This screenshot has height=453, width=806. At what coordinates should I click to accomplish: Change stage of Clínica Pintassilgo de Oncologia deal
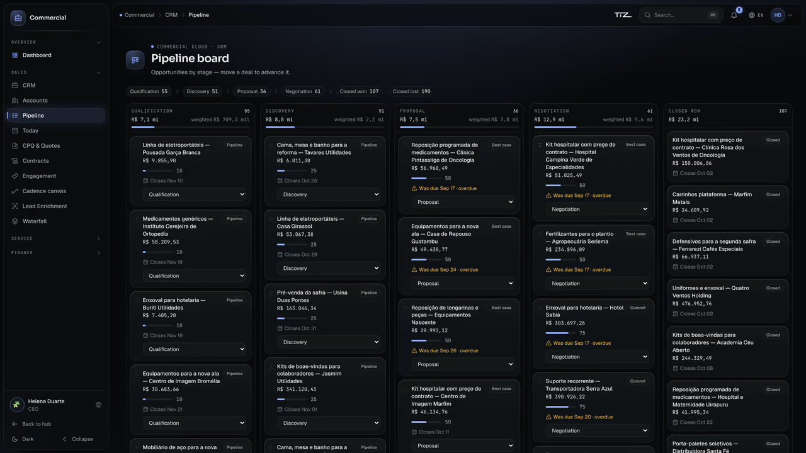(463, 202)
